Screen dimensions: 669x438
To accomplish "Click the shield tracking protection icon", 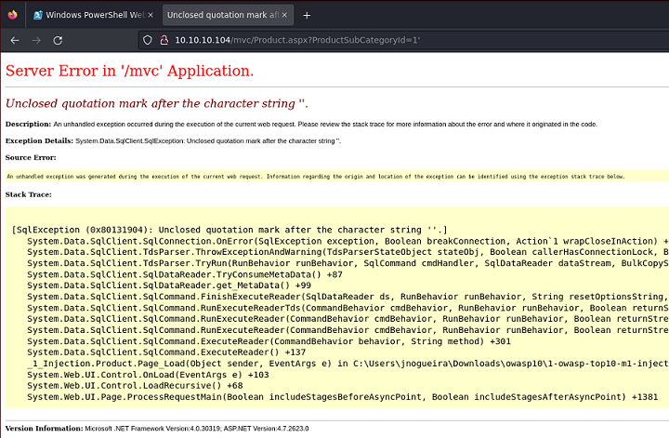I will [x=147, y=40].
